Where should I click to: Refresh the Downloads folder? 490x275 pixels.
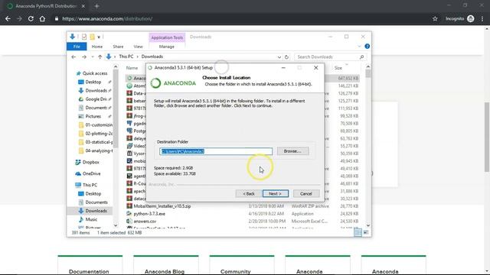(286, 57)
